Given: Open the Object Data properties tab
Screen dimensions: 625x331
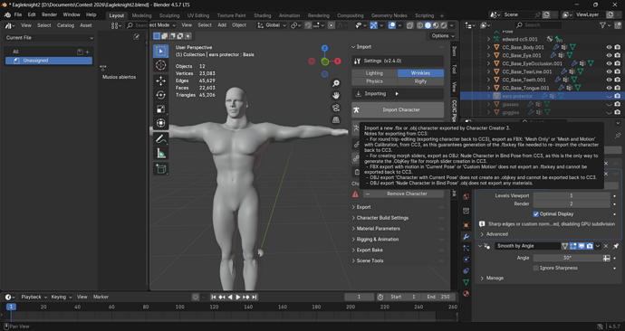Looking at the screenshot, I should click(466, 282).
